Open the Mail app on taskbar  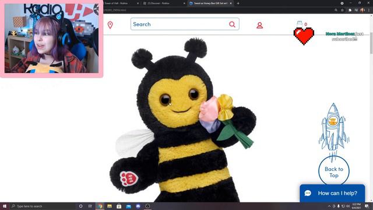coord(128,206)
